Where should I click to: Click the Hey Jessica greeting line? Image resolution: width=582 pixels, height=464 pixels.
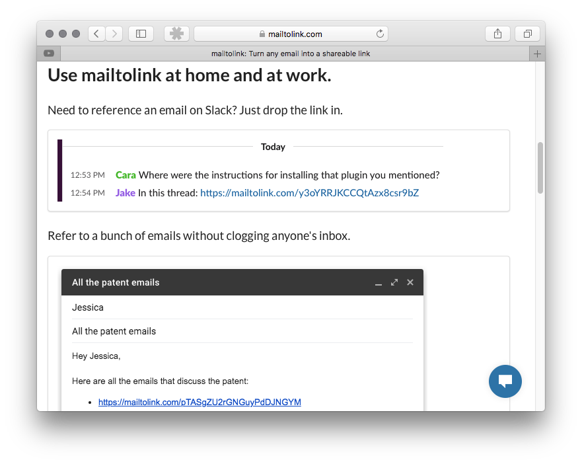click(96, 356)
